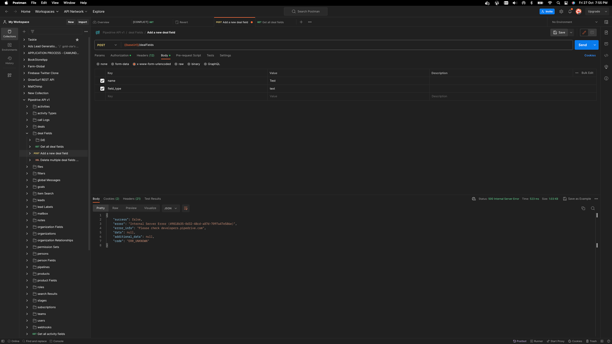The image size is (612, 344).
Task: Select the raw body type
Action: tap(179, 64)
